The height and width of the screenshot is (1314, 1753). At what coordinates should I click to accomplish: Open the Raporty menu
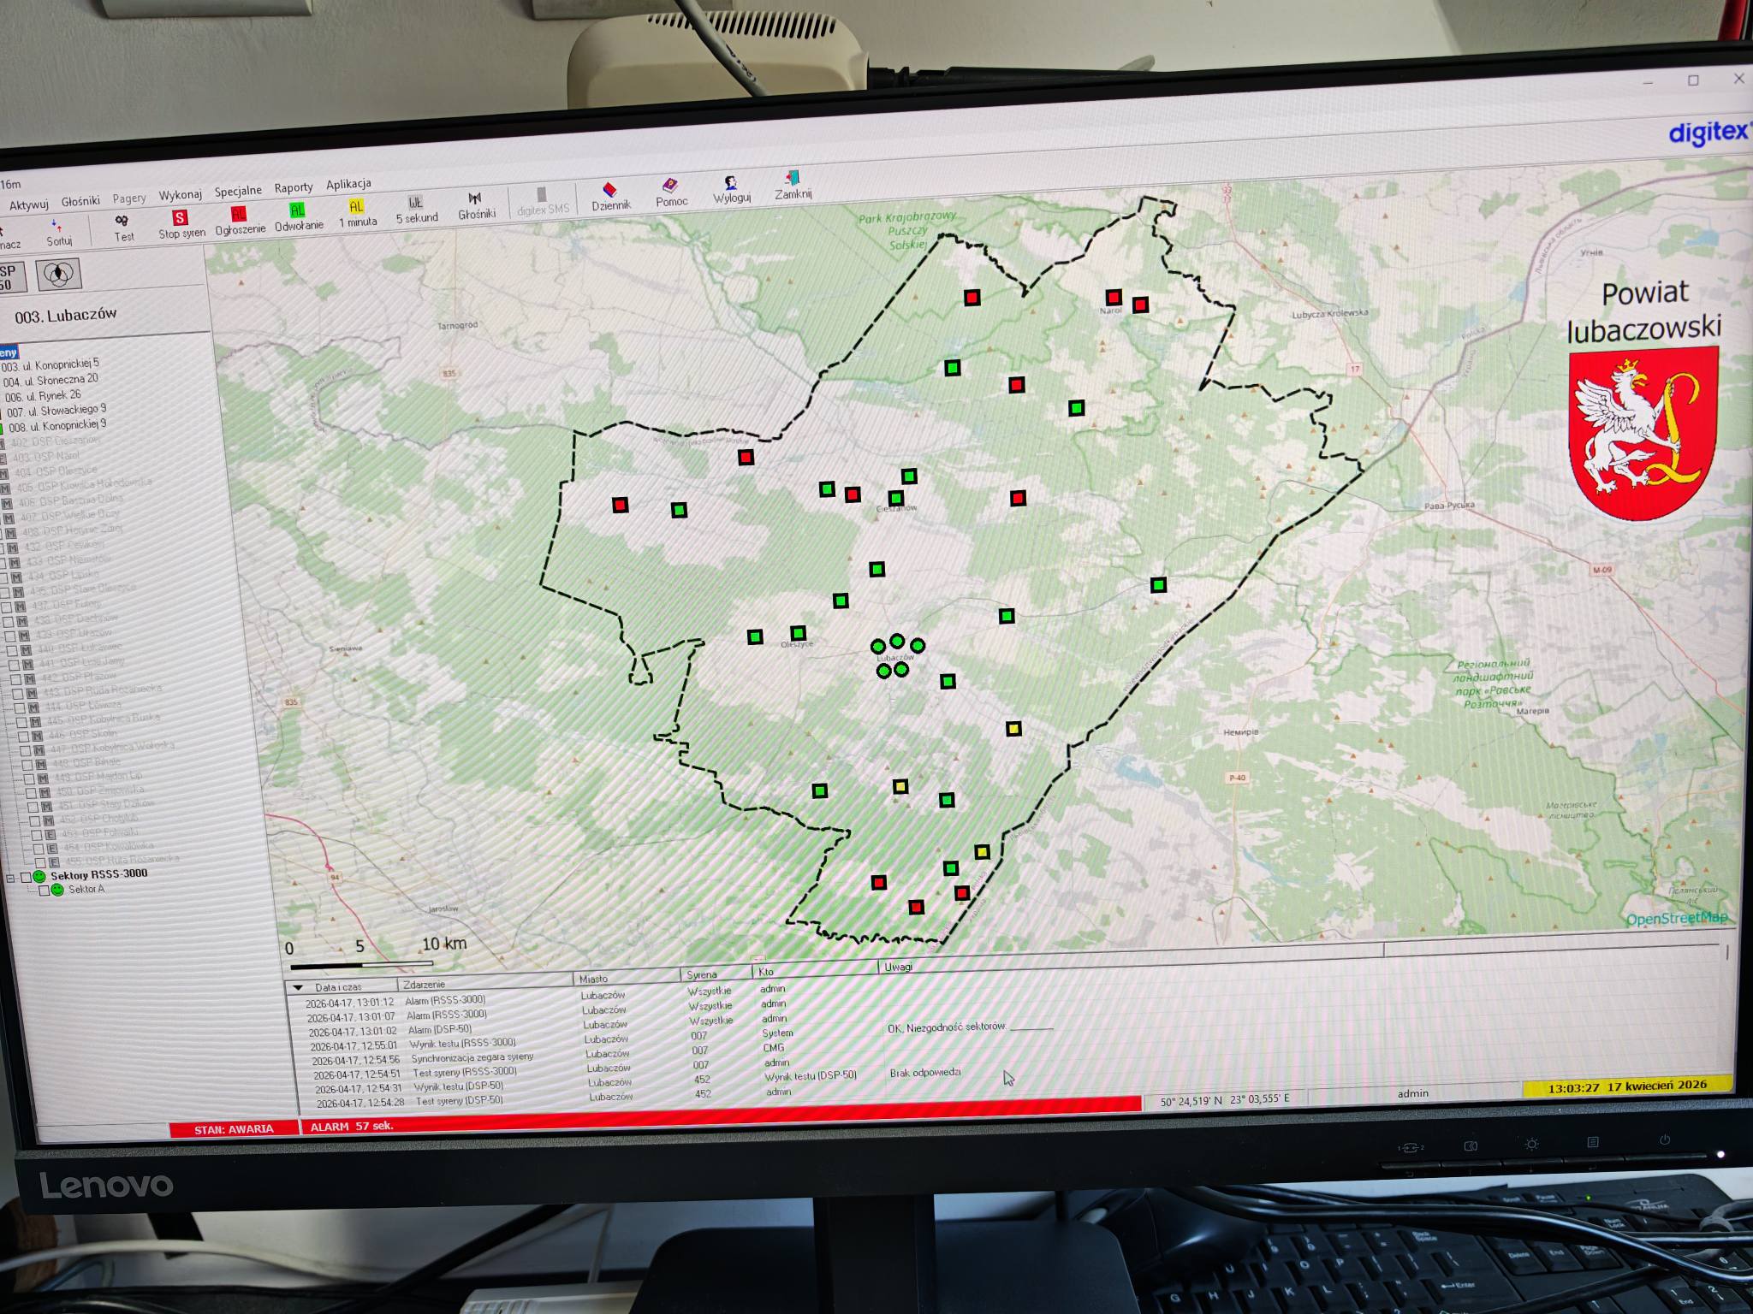click(x=293, y=188)
